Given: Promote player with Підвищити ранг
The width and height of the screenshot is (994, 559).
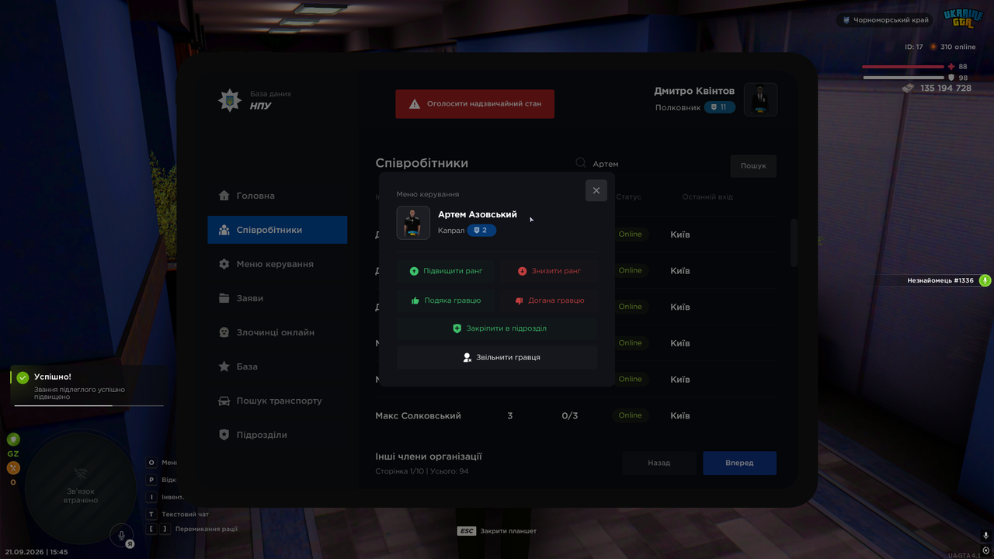Looking at the screenshot, I should click(x=446, y=271).
